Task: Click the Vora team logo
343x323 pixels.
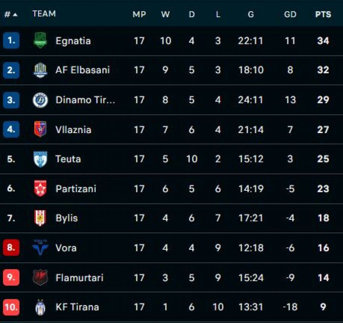Action: (x=40, y=247)
